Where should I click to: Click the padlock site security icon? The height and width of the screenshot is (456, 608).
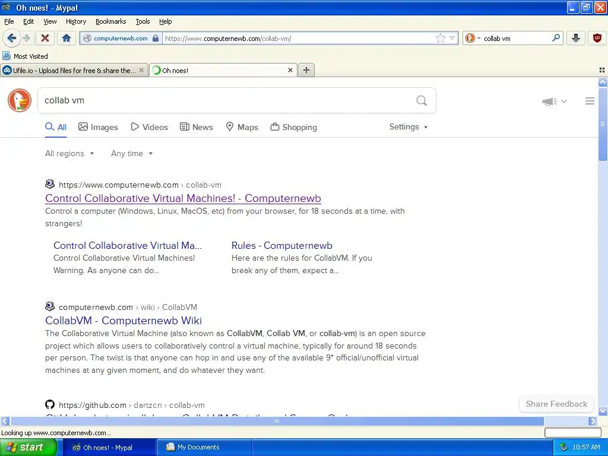click(156, 38)
